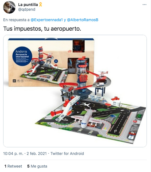The width and height of the screenshot is (151, 172).
Task: Open the toy airport image attachment
Action: tap(75, 91)
